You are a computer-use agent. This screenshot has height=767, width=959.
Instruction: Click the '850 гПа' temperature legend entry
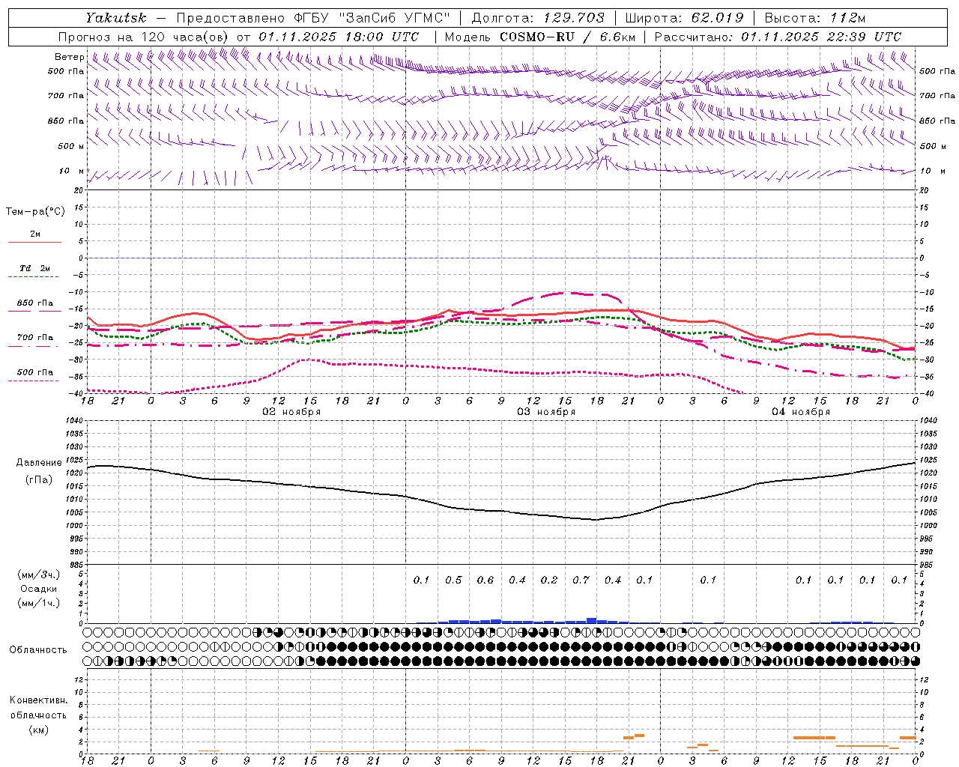pos(34,303)
